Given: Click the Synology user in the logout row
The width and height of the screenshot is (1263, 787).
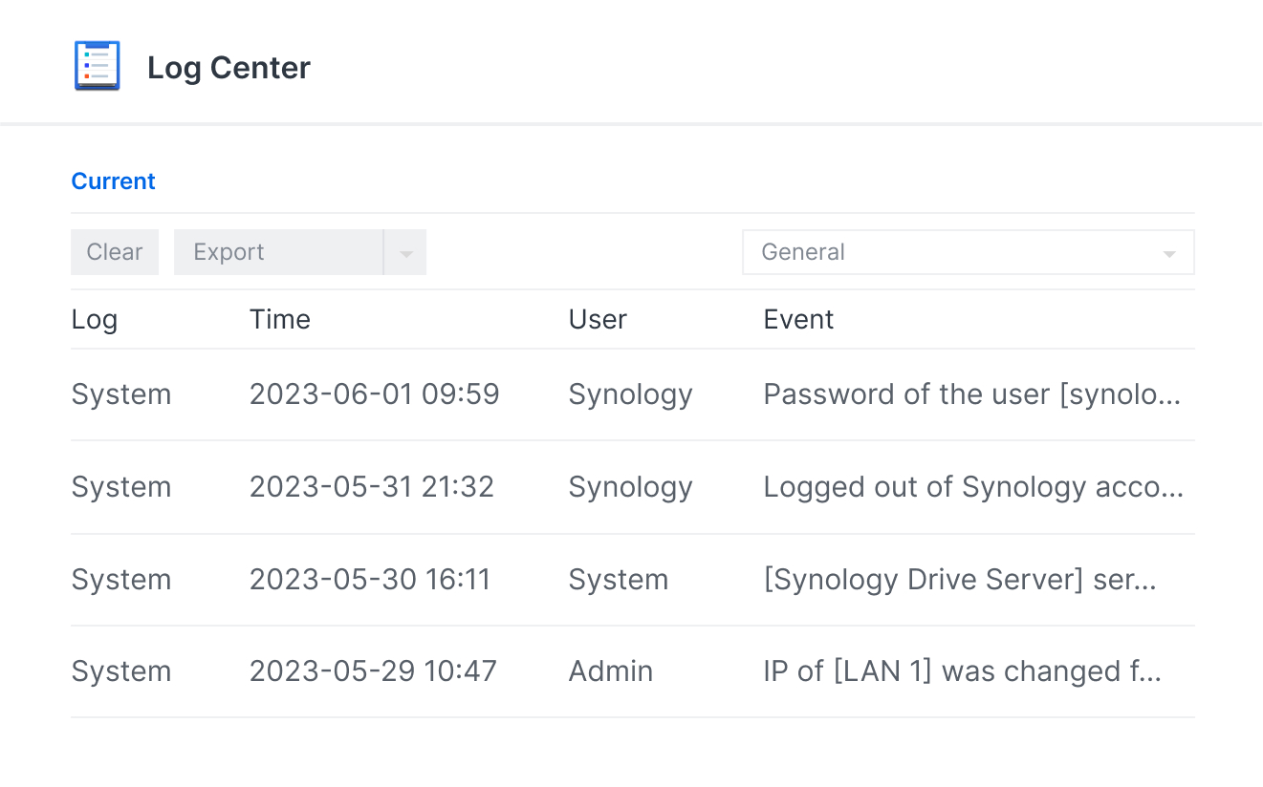Looking at the screenshot, I should click(630, 486).
